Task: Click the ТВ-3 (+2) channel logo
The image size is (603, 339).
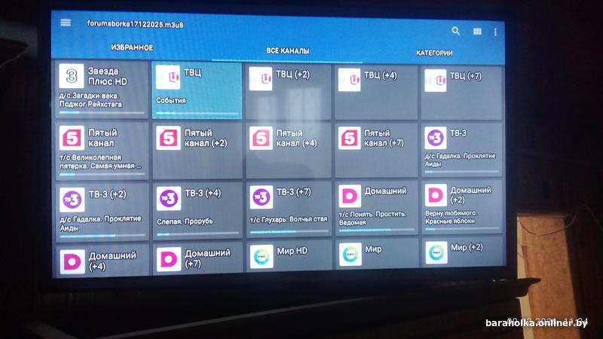Action: [72, 200]
